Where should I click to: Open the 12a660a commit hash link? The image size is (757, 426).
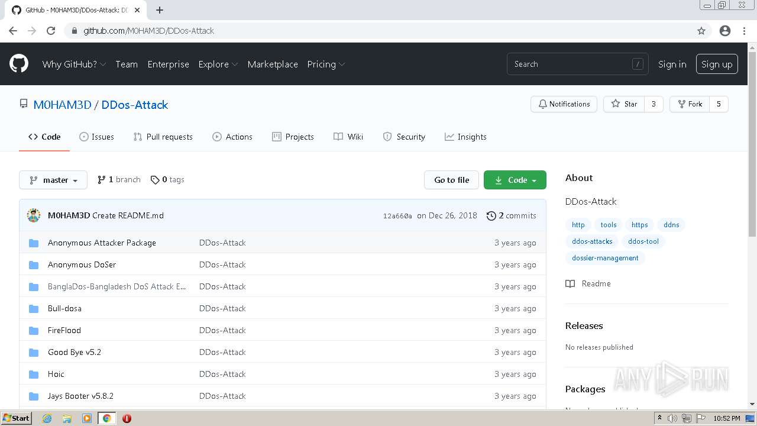(397, 216)
